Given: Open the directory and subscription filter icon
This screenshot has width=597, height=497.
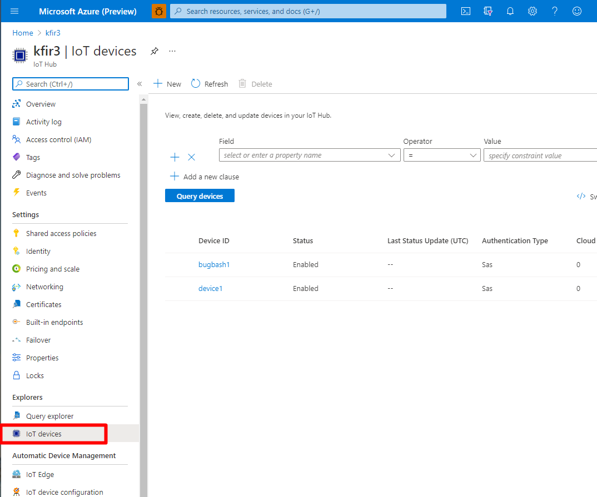Looking at the screenshot, I should click(487, 11).
